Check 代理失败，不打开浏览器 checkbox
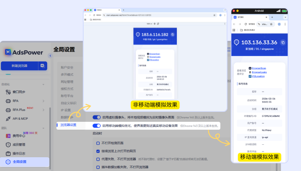Image resolution: width=301 pixels, height=171 pixels. [x=98, y=159]
